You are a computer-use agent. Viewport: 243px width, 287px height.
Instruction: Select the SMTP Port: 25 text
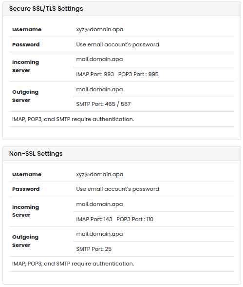click(93, 249)
